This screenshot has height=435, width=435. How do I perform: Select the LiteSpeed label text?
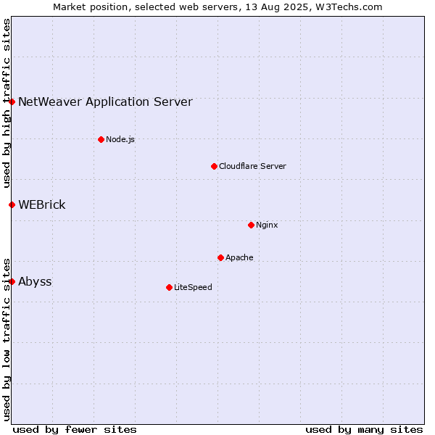[193, 287]
